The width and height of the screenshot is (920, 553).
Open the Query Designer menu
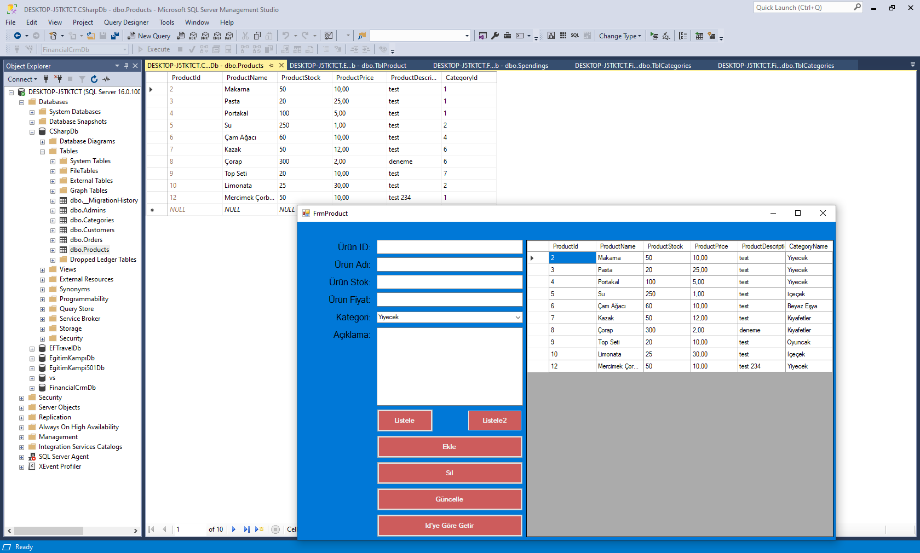click(126, 22)
